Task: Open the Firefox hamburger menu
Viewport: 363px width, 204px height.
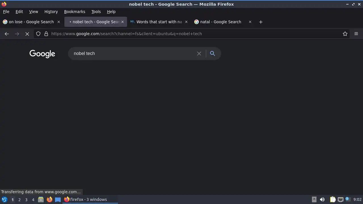Action: pos(356,34)
